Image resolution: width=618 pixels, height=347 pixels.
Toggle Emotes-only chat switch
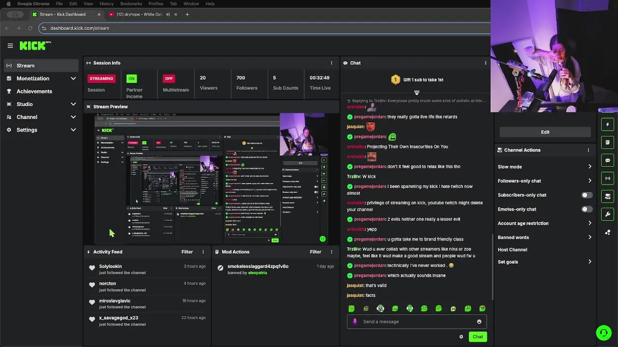click(x=587, y=209)
